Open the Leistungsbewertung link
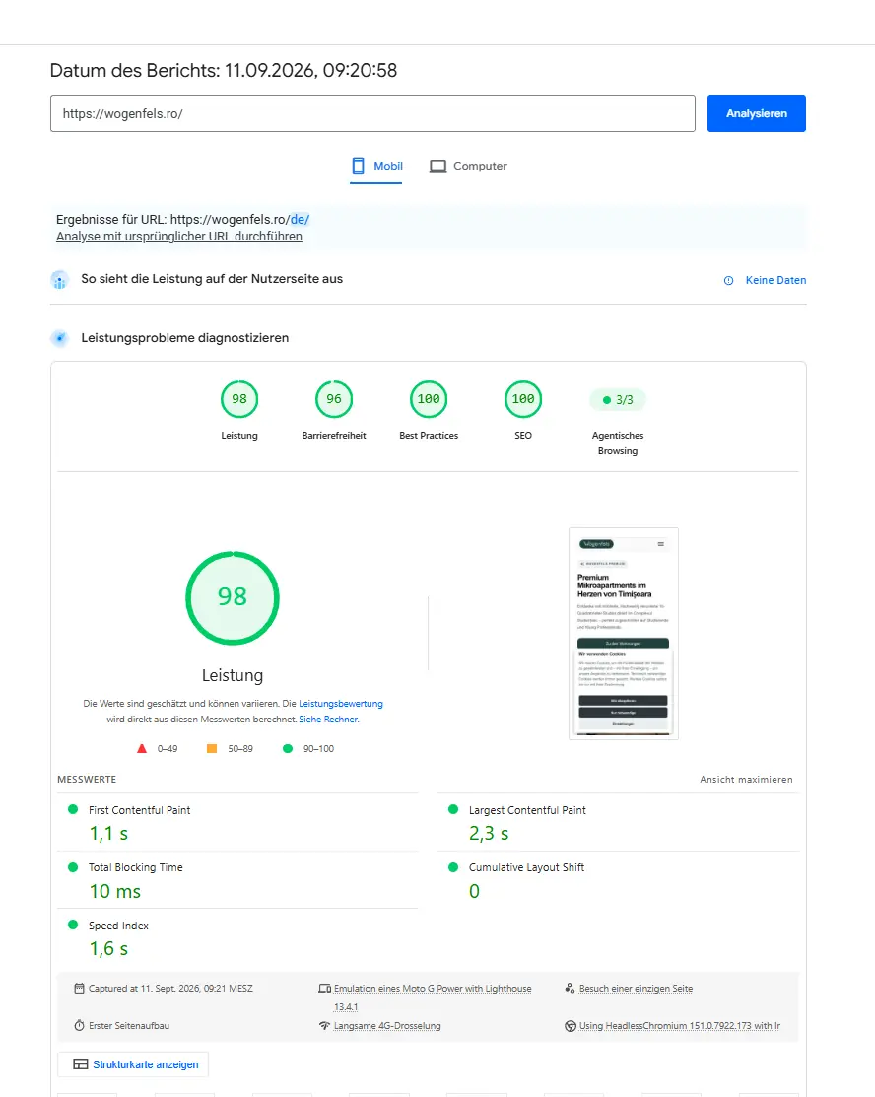The image size is (875, 1097). [x=341, y=704]
